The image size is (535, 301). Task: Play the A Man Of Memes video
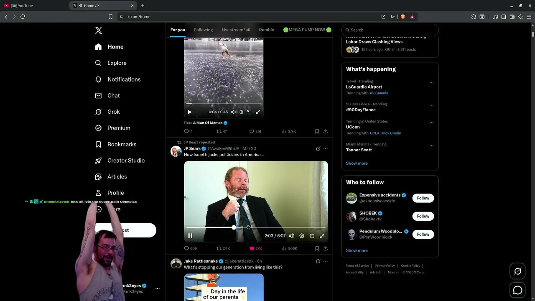(x=190, y=112)
